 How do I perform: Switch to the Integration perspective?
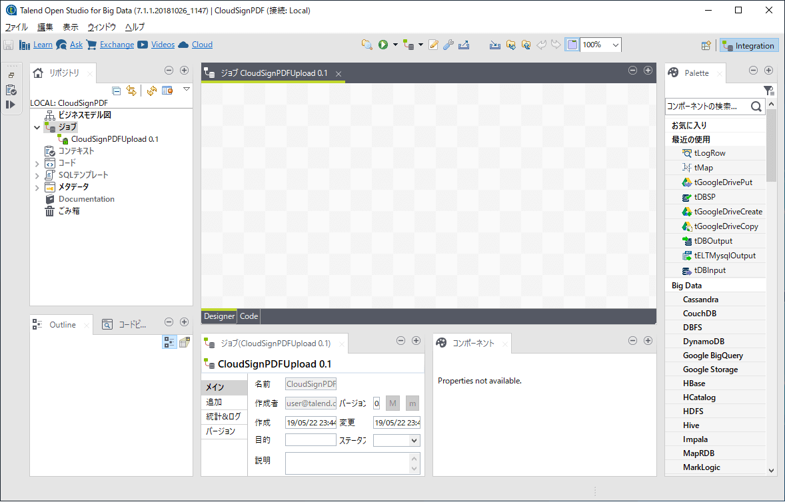pyautogui.click(x=750, y=45)
